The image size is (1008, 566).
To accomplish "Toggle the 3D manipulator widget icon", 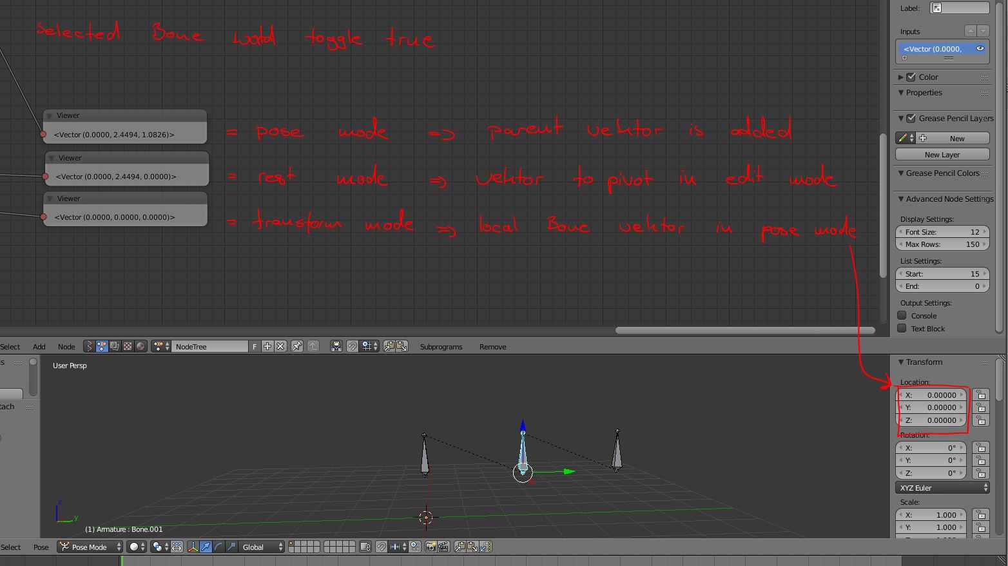I will [x=193, y=547].
